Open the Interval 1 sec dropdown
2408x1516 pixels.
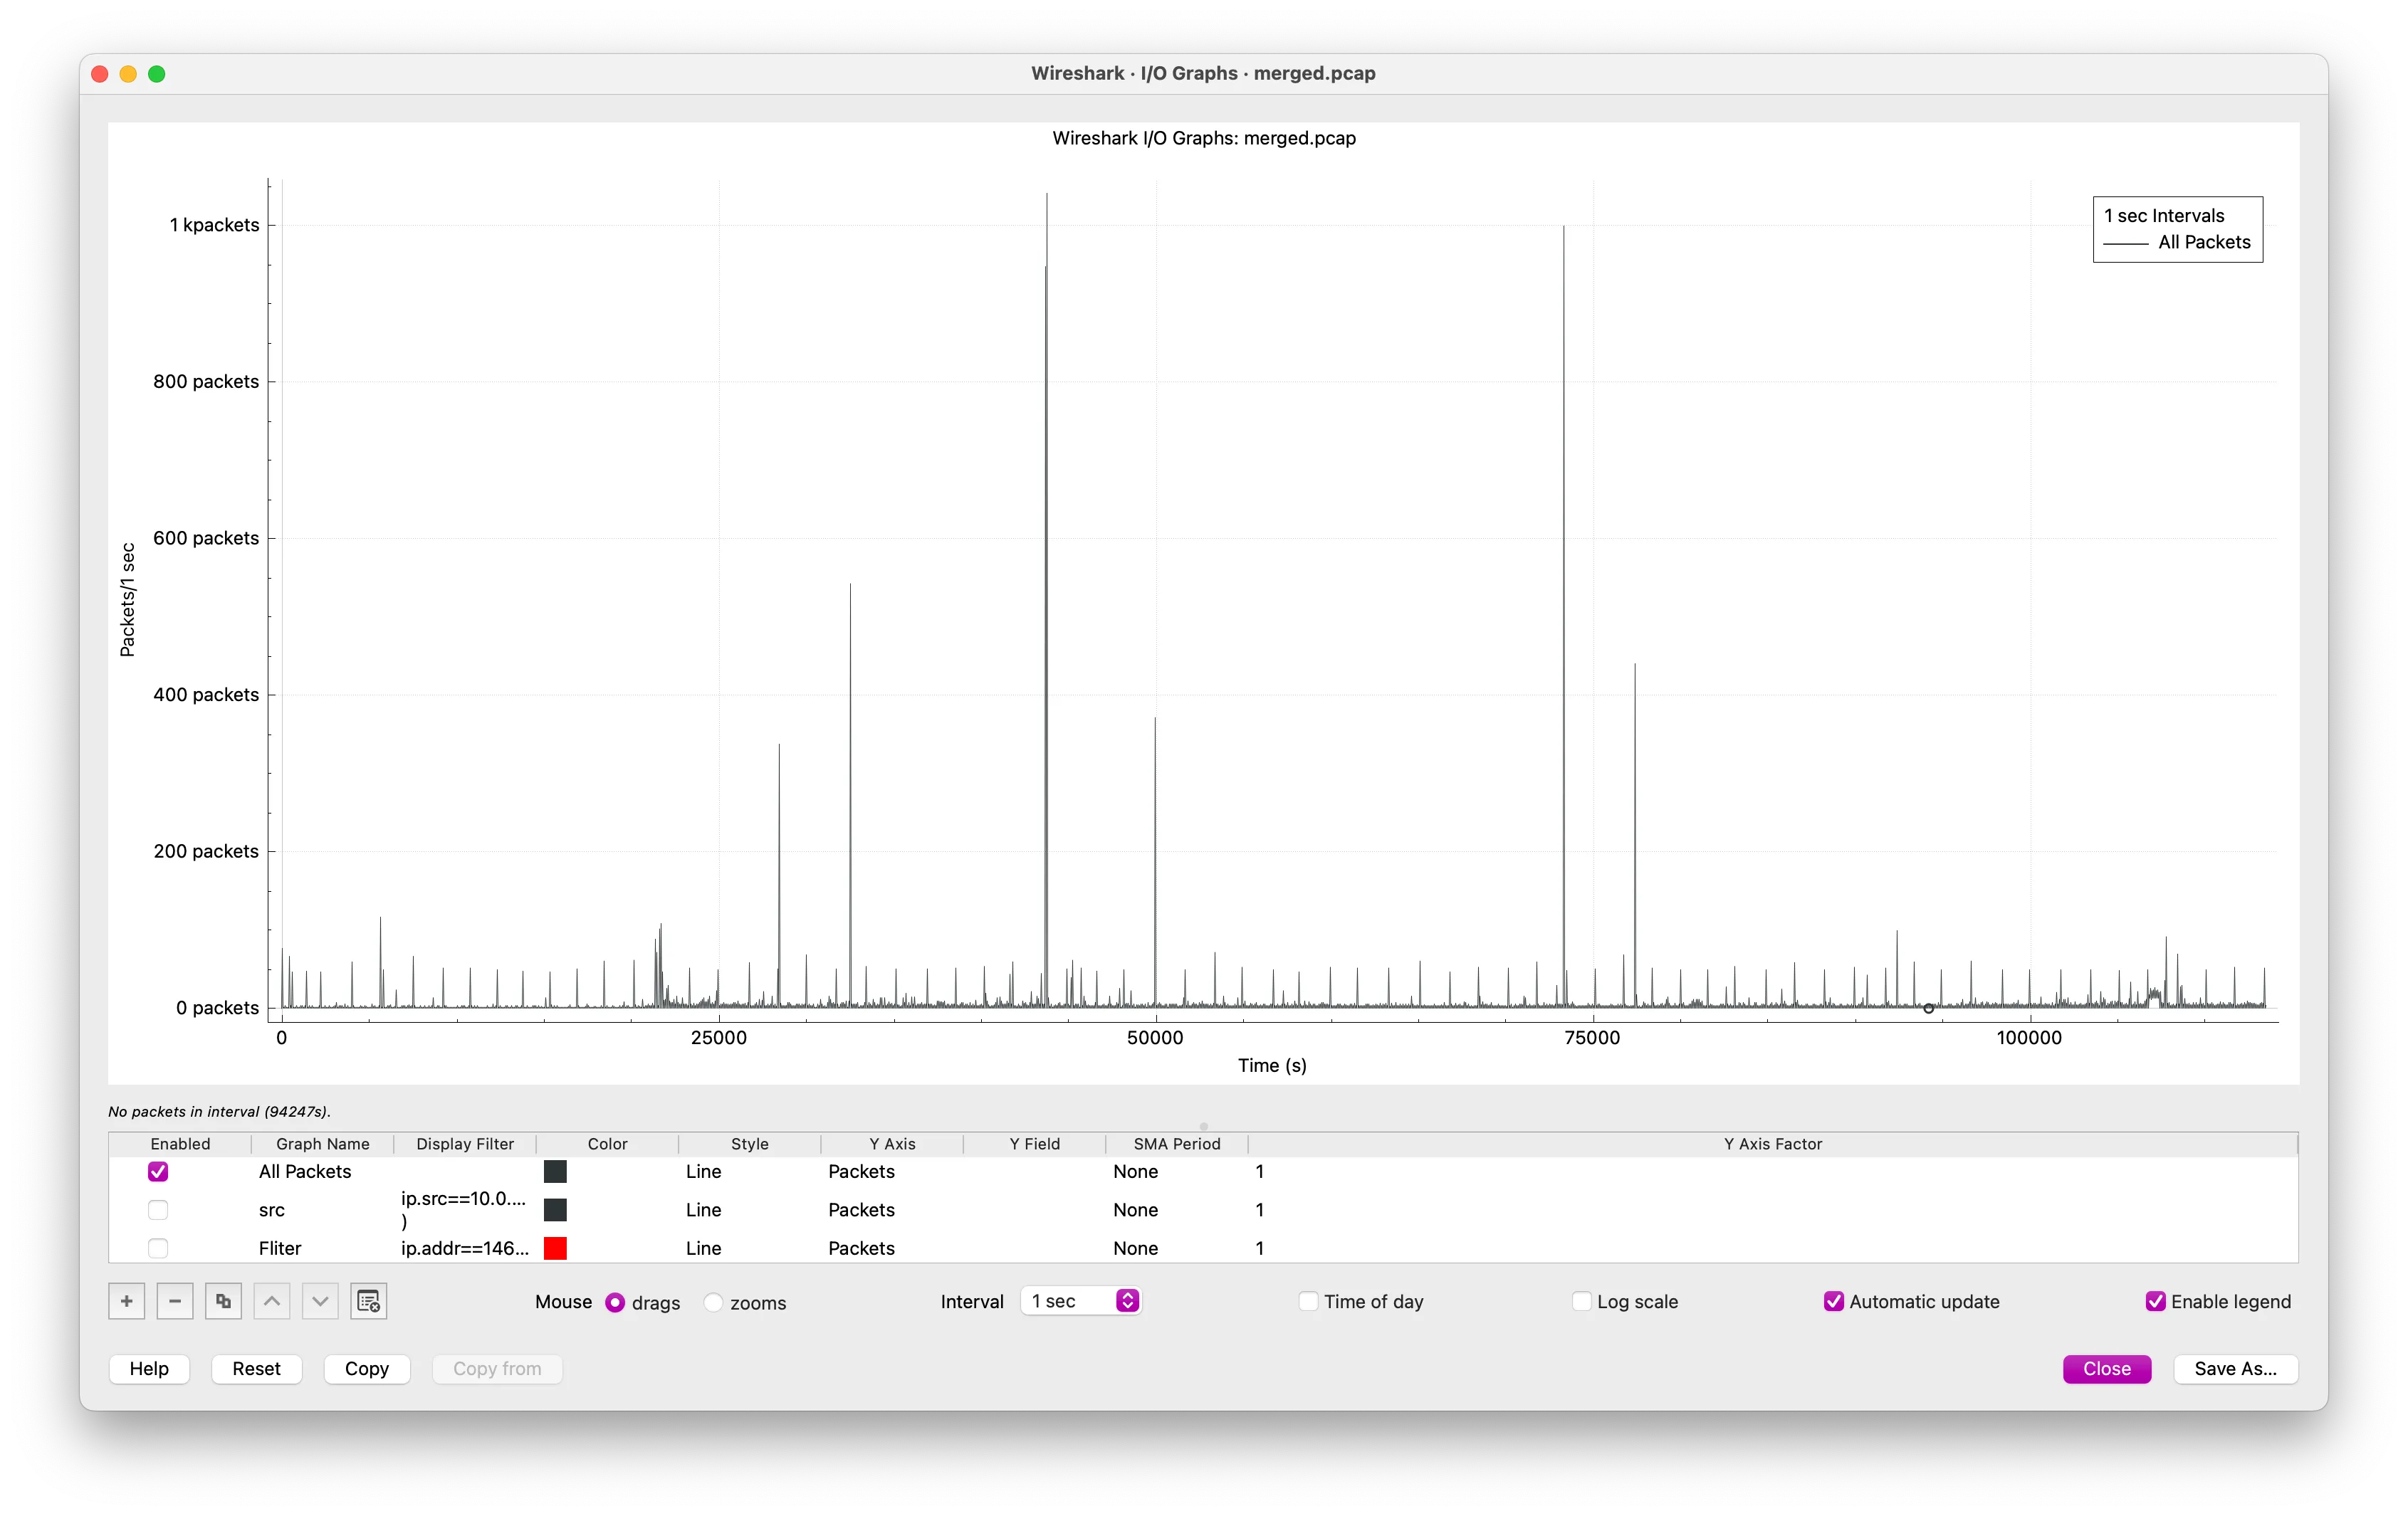tap(1081, 1301)
